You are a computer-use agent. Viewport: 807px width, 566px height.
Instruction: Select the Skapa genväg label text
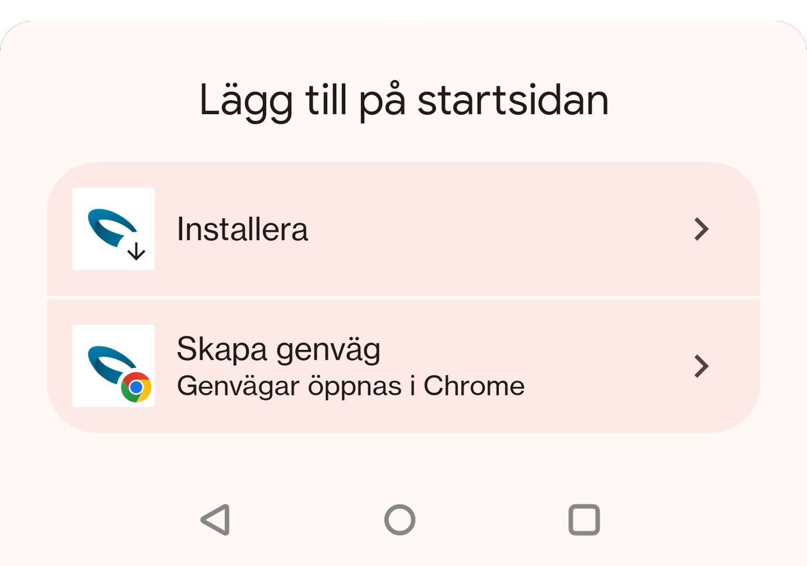click(x=278, y=349)
